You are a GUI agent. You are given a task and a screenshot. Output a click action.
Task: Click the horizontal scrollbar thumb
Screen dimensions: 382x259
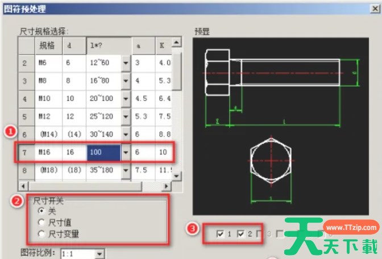click(x=85, y=186)
